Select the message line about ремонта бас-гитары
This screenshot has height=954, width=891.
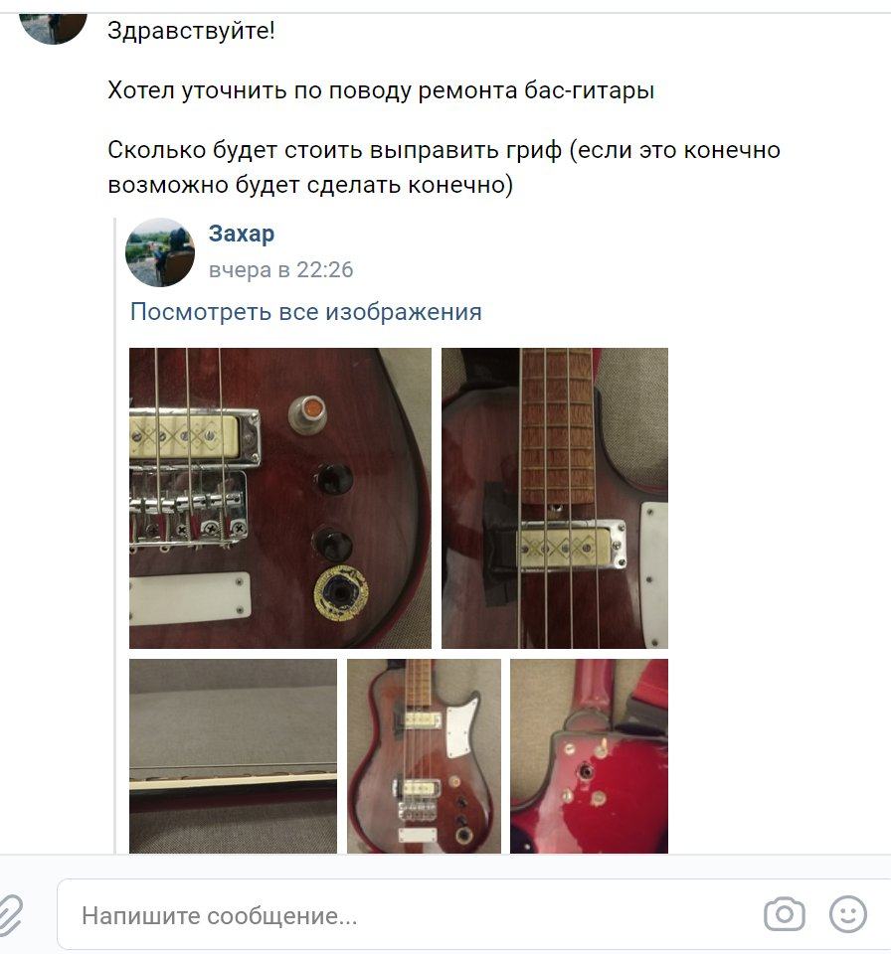pyautogui.click(x=381, y=90)
